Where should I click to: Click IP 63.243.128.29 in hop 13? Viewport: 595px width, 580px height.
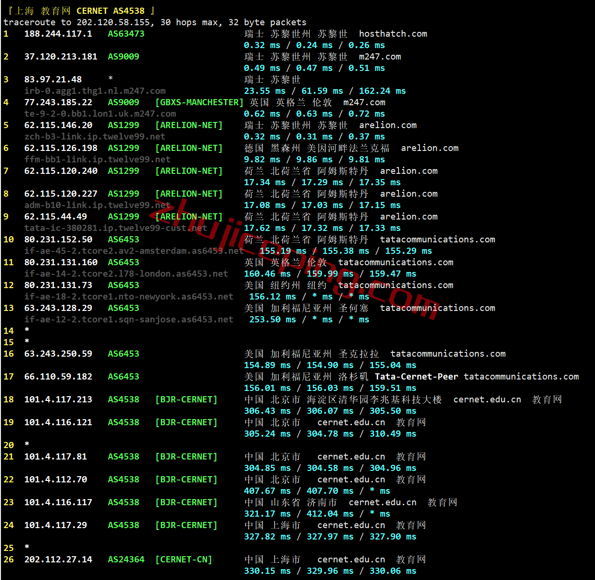tap(58, 308)
